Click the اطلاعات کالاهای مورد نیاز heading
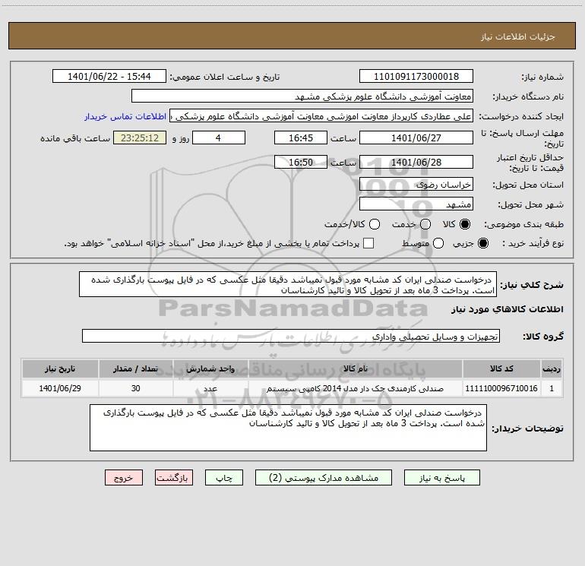The width and height of the screenshot is (585, 566). tap(508, 309)
